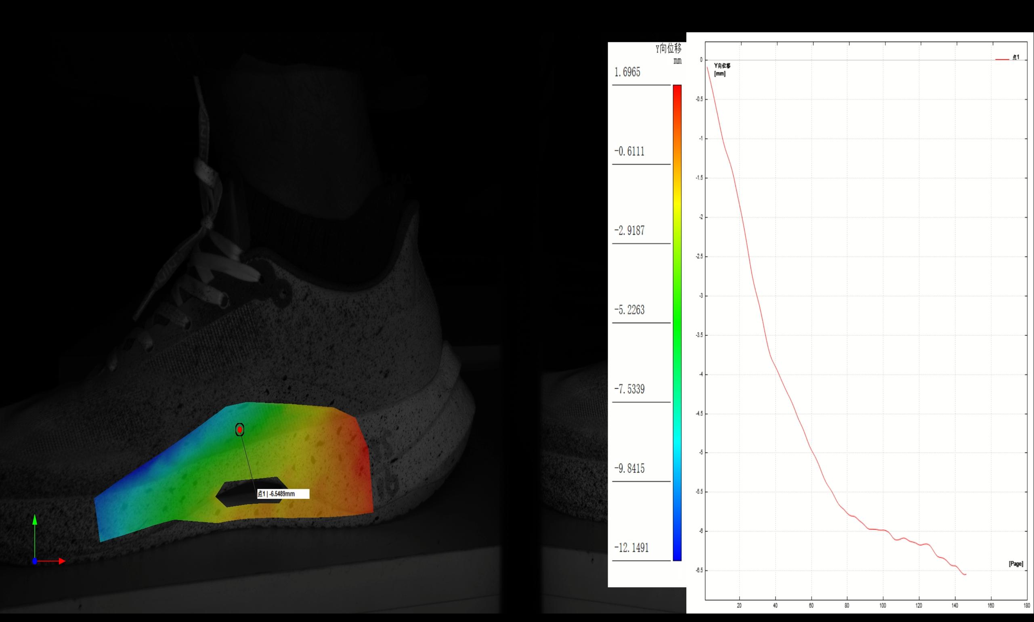Click the Y向位移 title above the color scale
The image size is (1034, 622).
(x=669, y=49)
